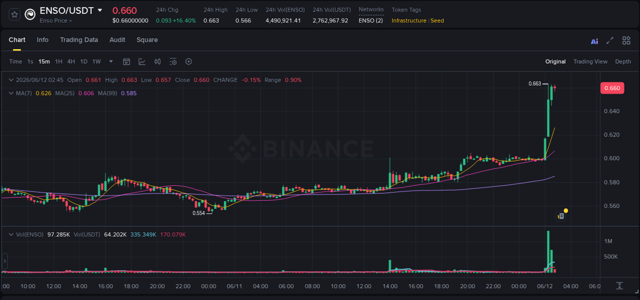Click the 24h Vol(ENSO) value 4,490,921.41

click(283, 20)
